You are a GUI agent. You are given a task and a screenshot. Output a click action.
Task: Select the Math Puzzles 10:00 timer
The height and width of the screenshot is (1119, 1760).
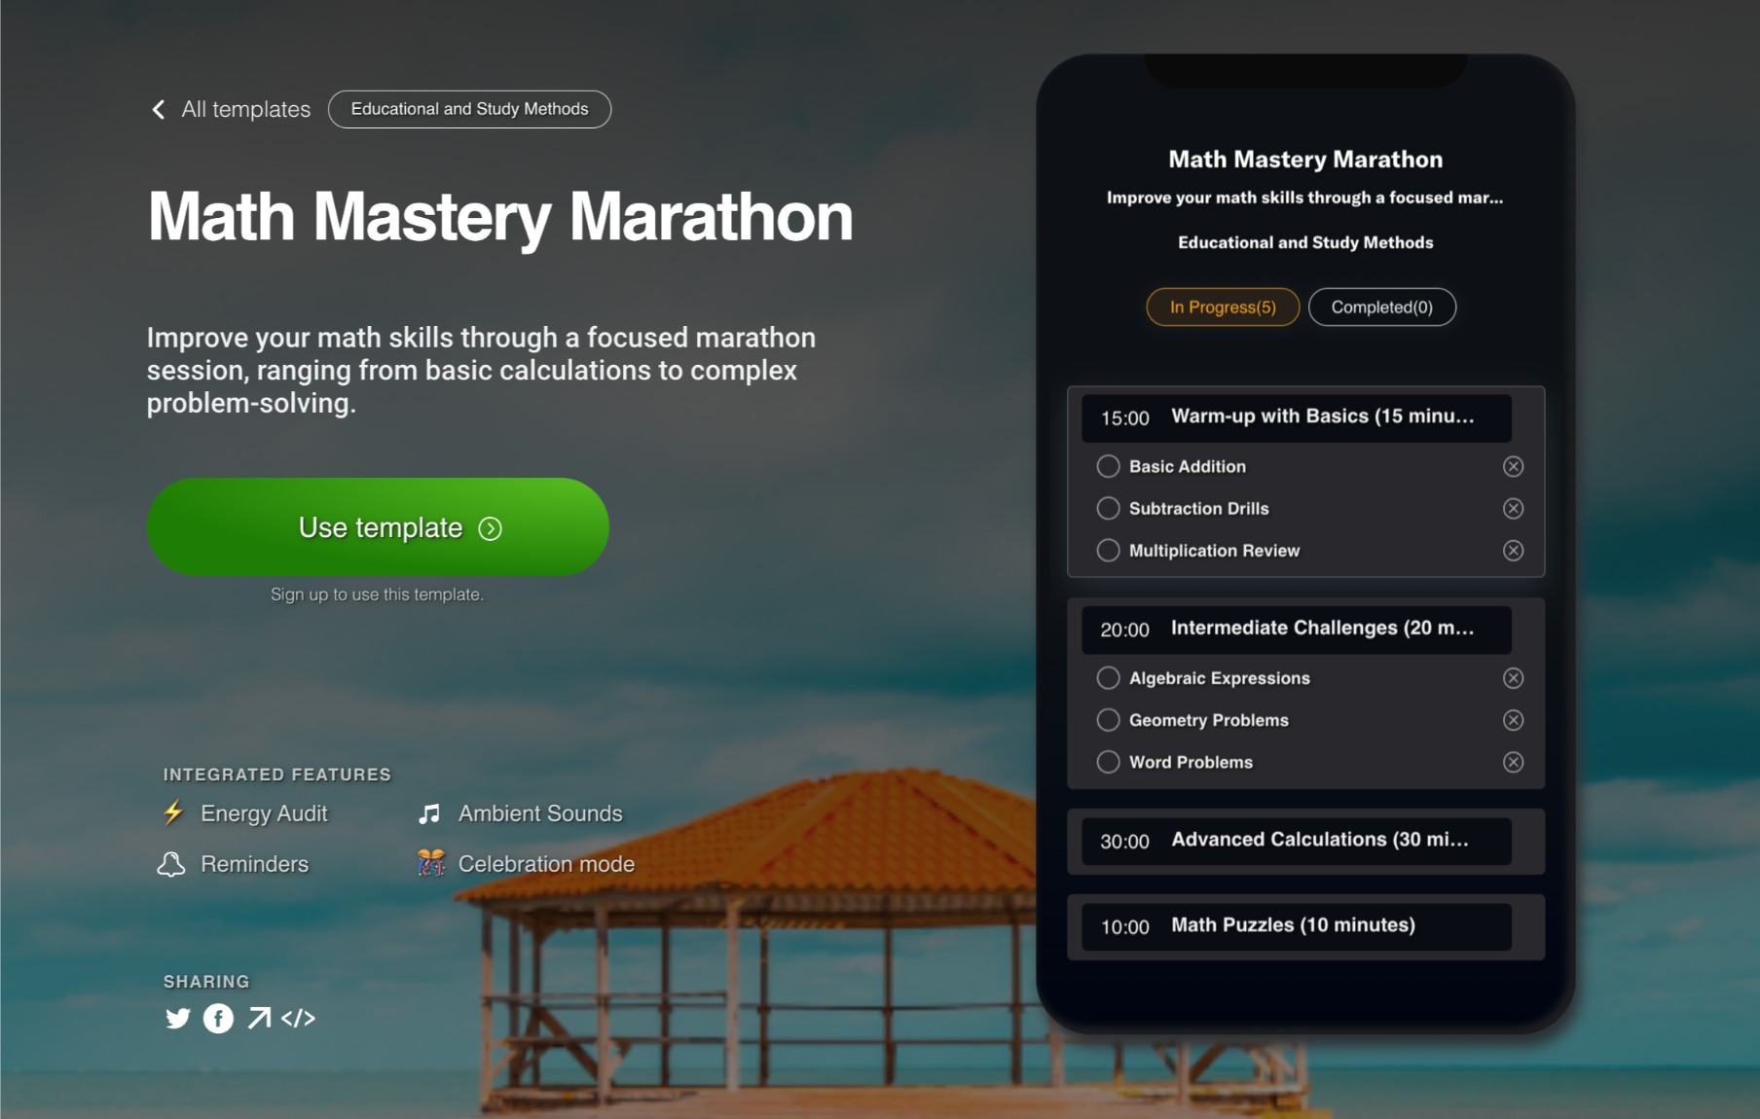point(1124,926)
